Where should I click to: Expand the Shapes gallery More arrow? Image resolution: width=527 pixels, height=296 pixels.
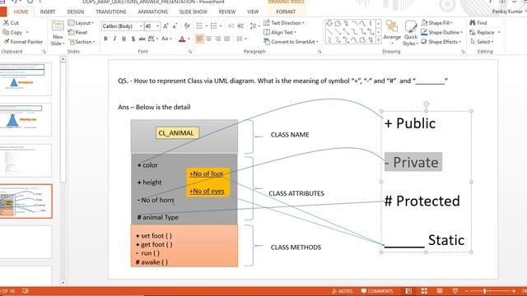379,40
